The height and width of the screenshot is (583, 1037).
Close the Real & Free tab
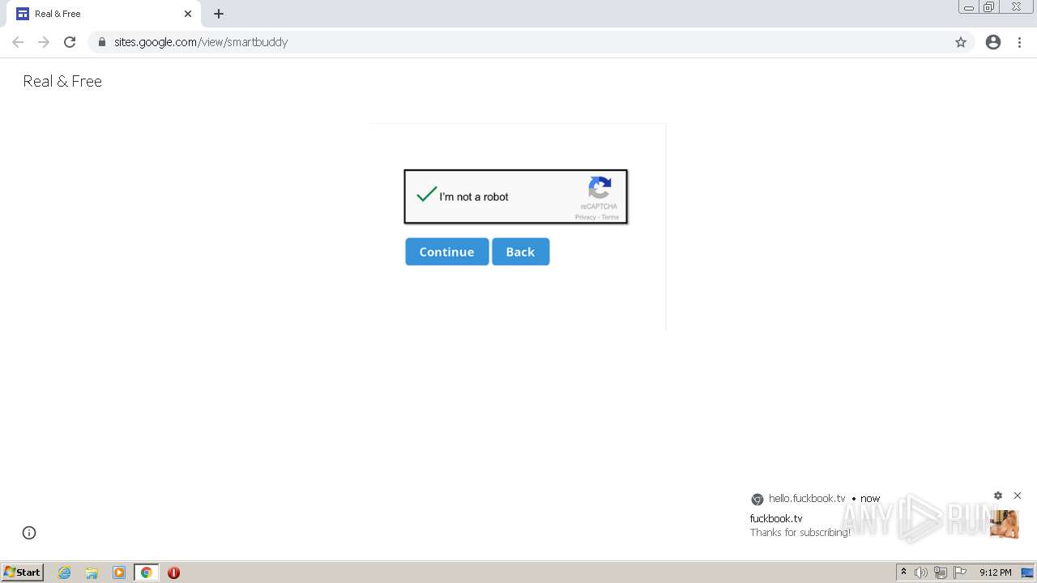point(188,14)
